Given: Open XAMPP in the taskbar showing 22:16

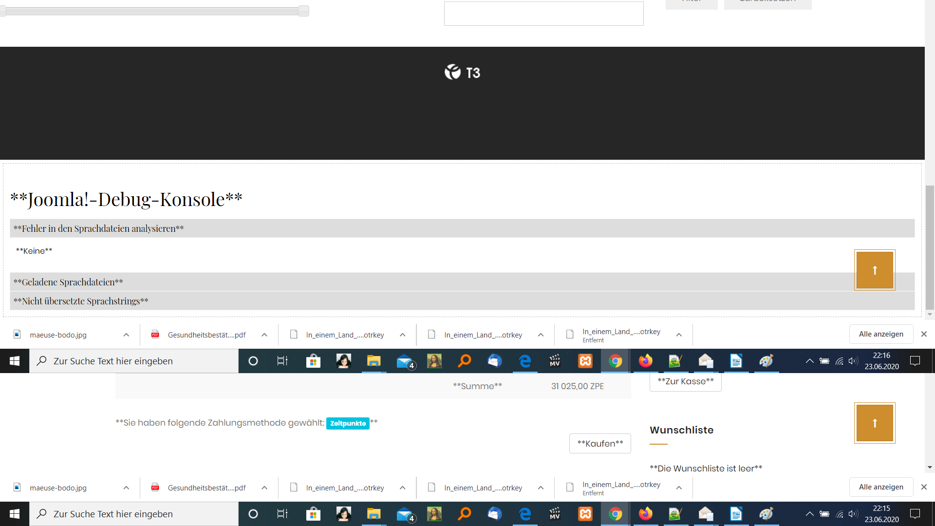Looking at the screenshot, I should click(585, 361).
